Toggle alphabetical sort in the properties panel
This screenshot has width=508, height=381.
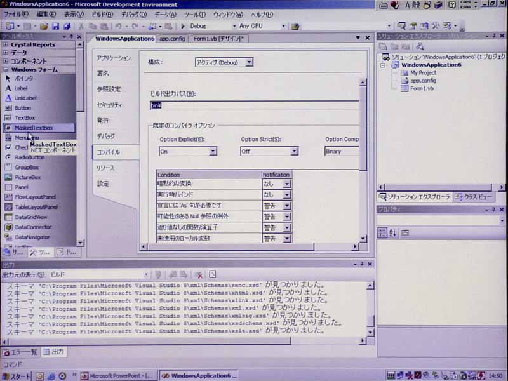(x=392, y=233)
